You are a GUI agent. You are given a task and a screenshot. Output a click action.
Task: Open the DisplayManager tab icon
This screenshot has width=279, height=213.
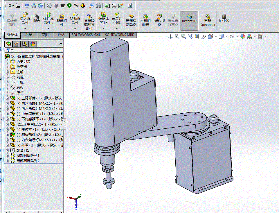point(33,44)
